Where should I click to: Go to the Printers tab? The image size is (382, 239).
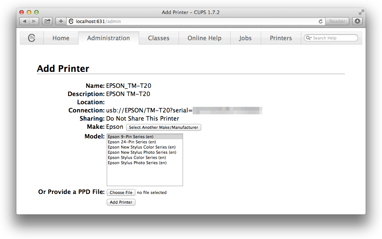point(280,38)
